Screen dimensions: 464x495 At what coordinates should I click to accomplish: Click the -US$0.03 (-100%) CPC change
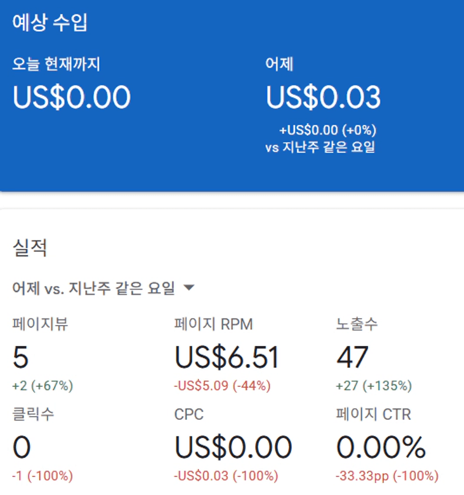[226, 476]
